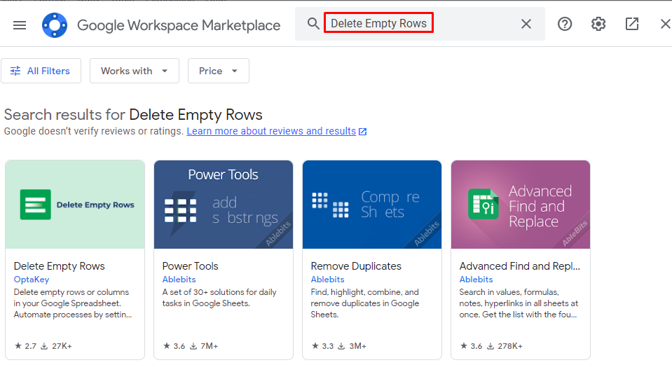The image size is (672, 365).
Task: Open the Settings gear icon
Action: click(598, 24)
